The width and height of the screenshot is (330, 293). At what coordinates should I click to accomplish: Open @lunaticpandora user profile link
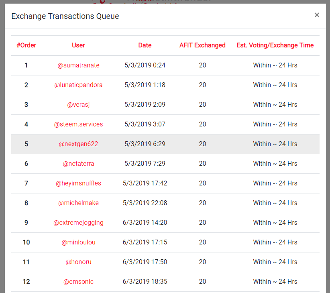point(78,85)
